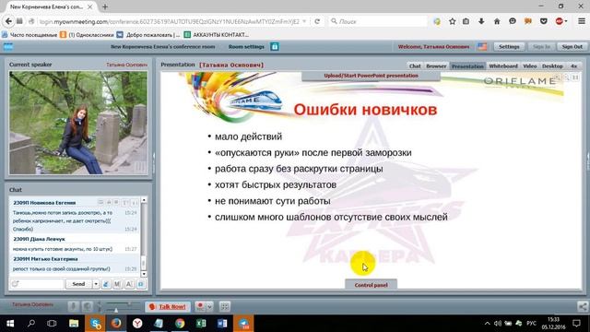
Task: Switch to the Desktop tab
Action: [x=552, y=65]
